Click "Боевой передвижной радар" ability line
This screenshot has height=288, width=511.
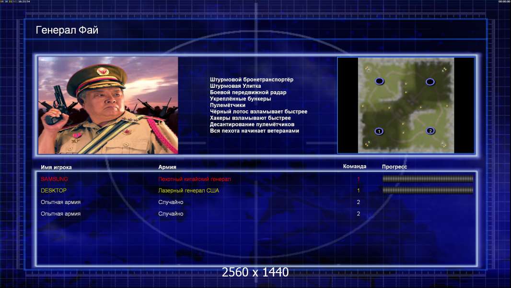click(x=248, y=92)
